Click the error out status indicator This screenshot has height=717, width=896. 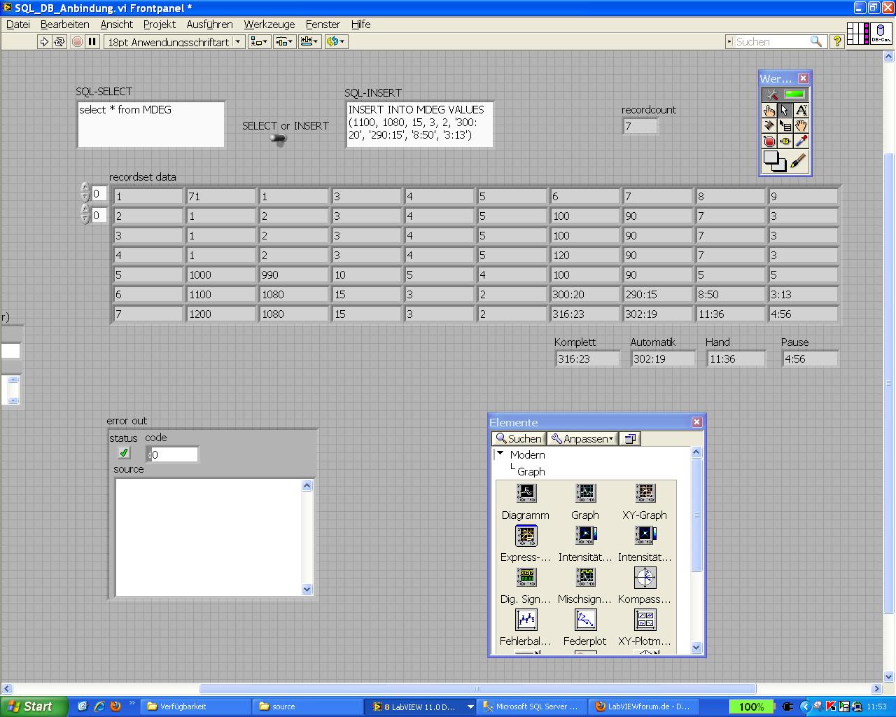124,453
